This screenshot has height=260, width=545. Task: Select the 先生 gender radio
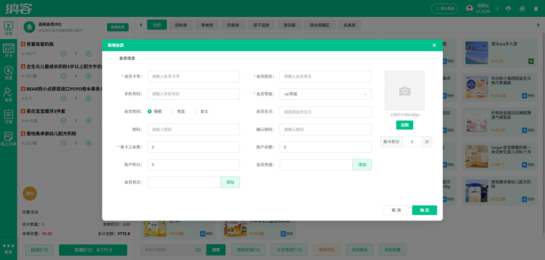pos(173,111)
